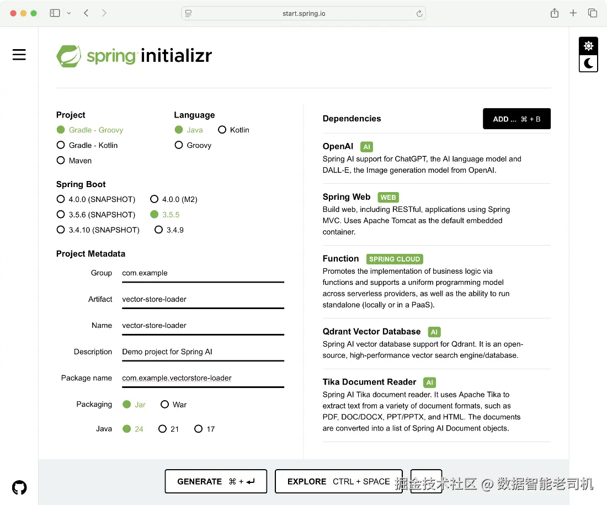Reload the page via refresh icon
The image size is (607, 505).
pos(419,14)
